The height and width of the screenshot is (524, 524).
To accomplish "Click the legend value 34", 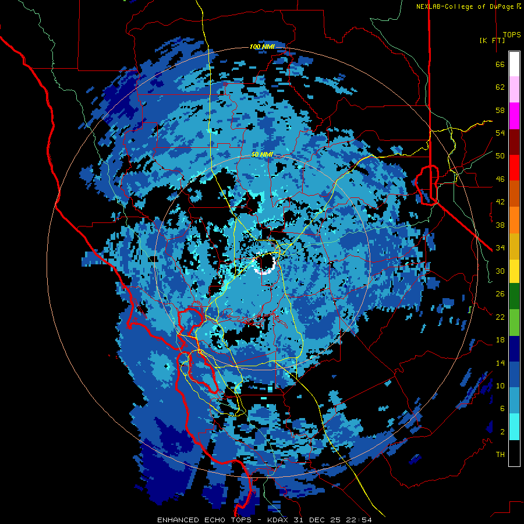I will (500, 248).
